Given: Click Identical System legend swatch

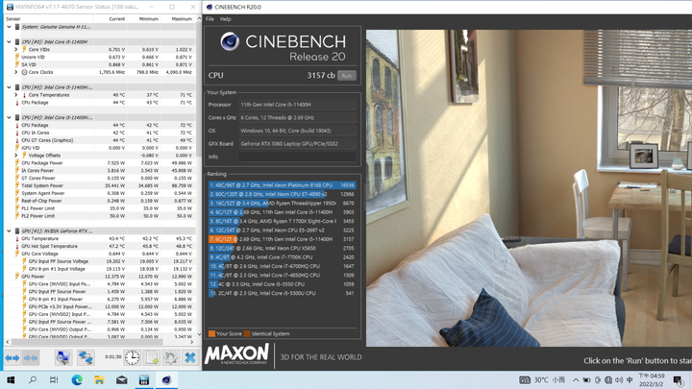Looking at the screenshot, I should [x=247, y=334].
